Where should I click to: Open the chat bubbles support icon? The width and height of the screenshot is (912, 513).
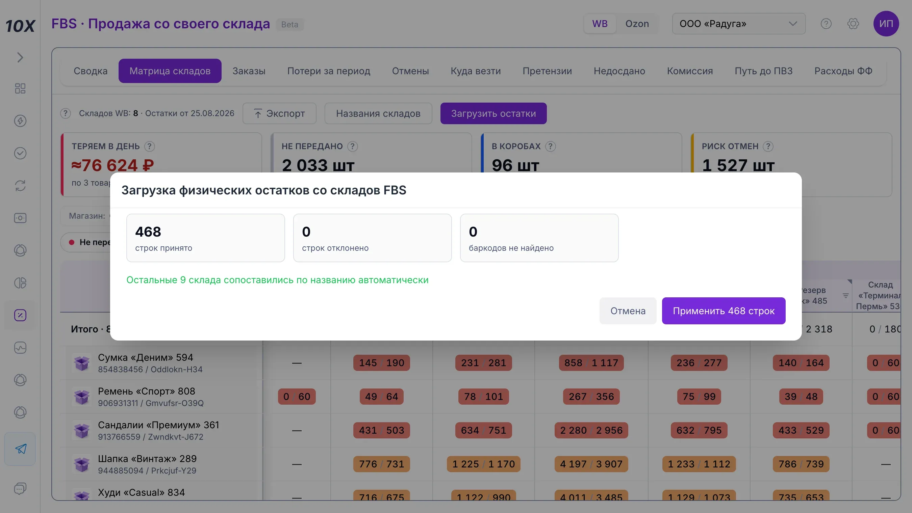click(20, 489)
